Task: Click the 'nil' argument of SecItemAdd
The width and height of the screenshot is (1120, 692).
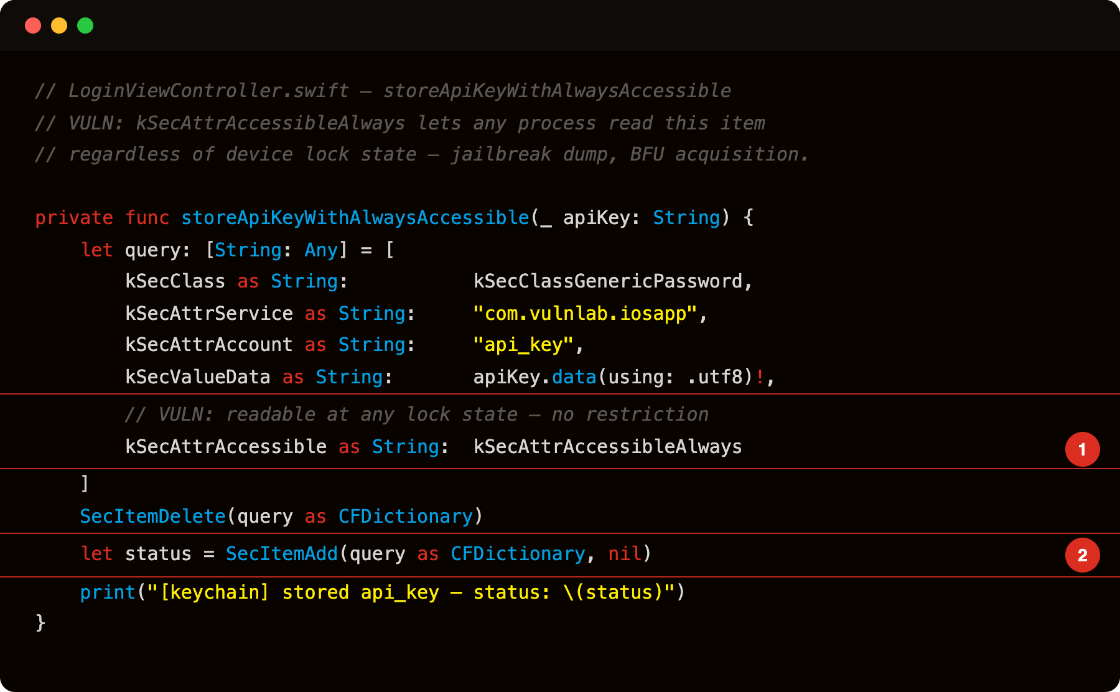Action: [x=625, y=554]
